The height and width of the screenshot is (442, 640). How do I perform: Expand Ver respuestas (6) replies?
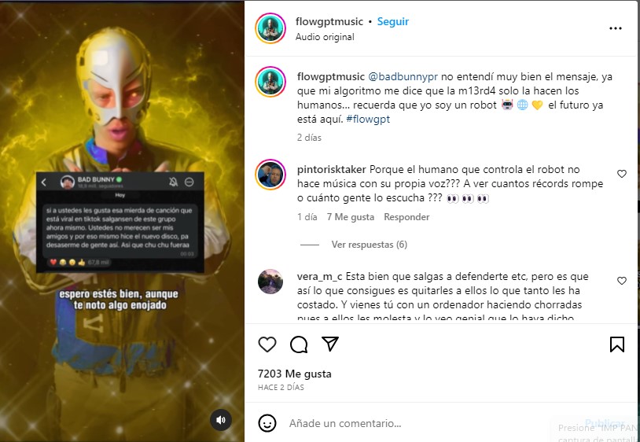(369, 245)
